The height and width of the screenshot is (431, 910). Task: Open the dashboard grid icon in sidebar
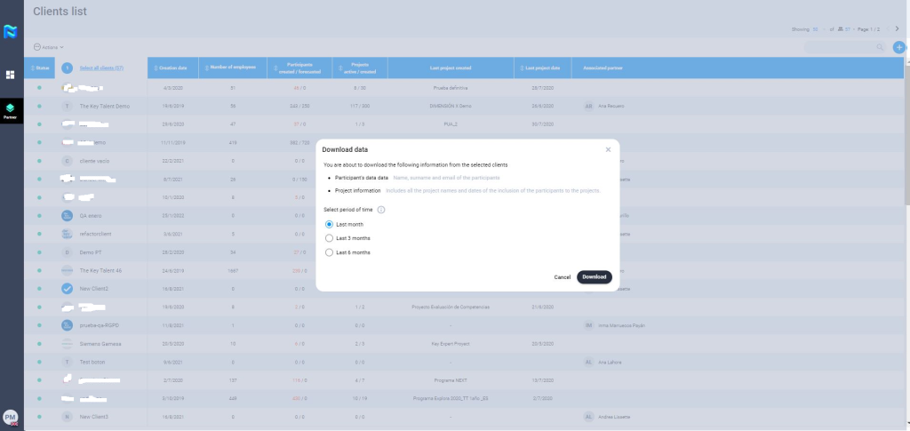[11, 76]
